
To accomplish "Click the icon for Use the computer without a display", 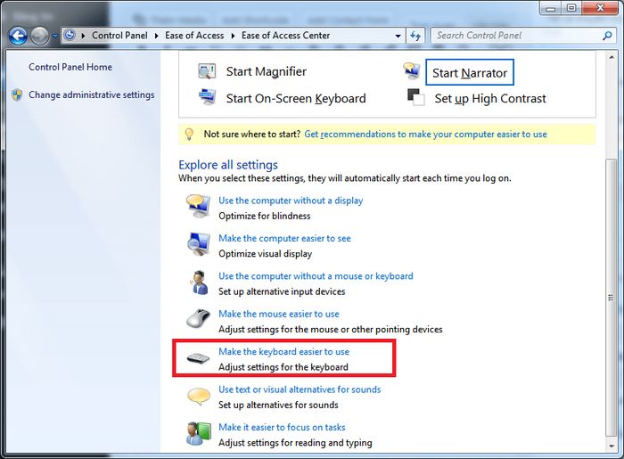I will (198, 207).
